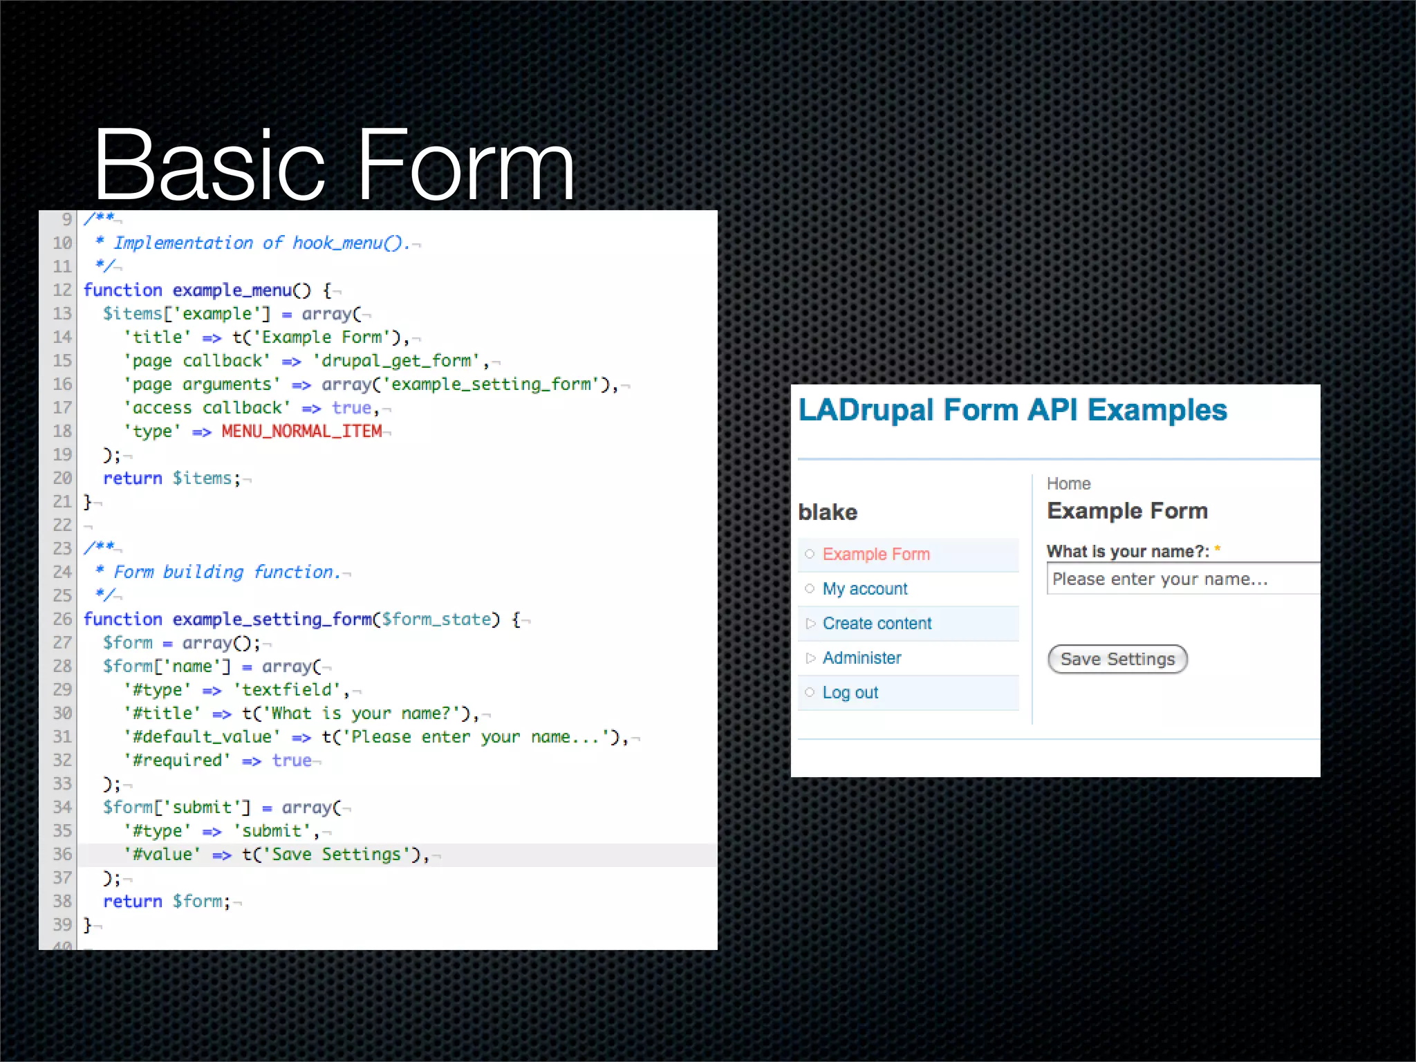Screen dimensions: 1416x1062
Task: Click the example_setting_form function name
Action: 272,619
